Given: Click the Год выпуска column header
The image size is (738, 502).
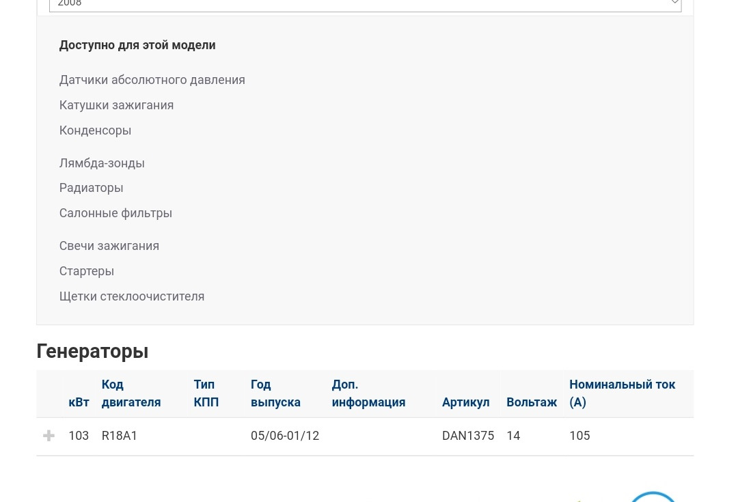Looking at the screenshot, I should coord(275,393).
